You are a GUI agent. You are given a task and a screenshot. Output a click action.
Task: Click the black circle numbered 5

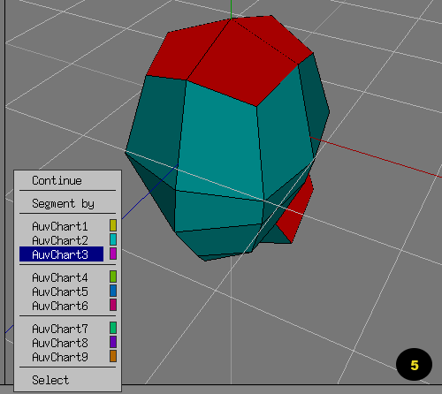pyautogui.click(x=414, y=365)
